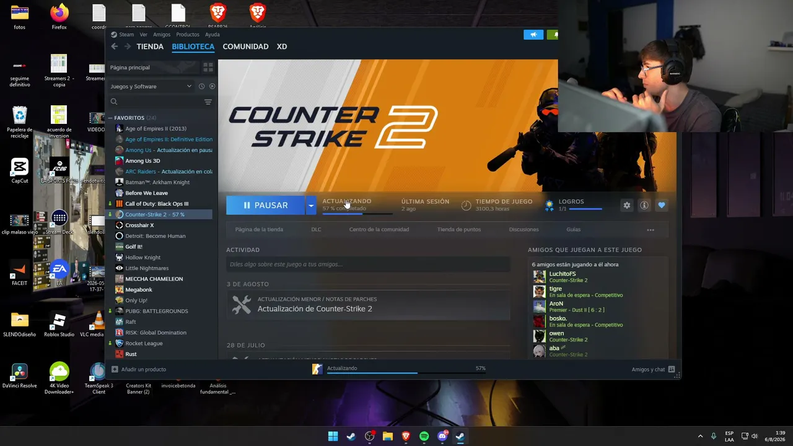Open Brave browser from the taskbar
This screenshot has height=446, width=793.
coord(406,436)
